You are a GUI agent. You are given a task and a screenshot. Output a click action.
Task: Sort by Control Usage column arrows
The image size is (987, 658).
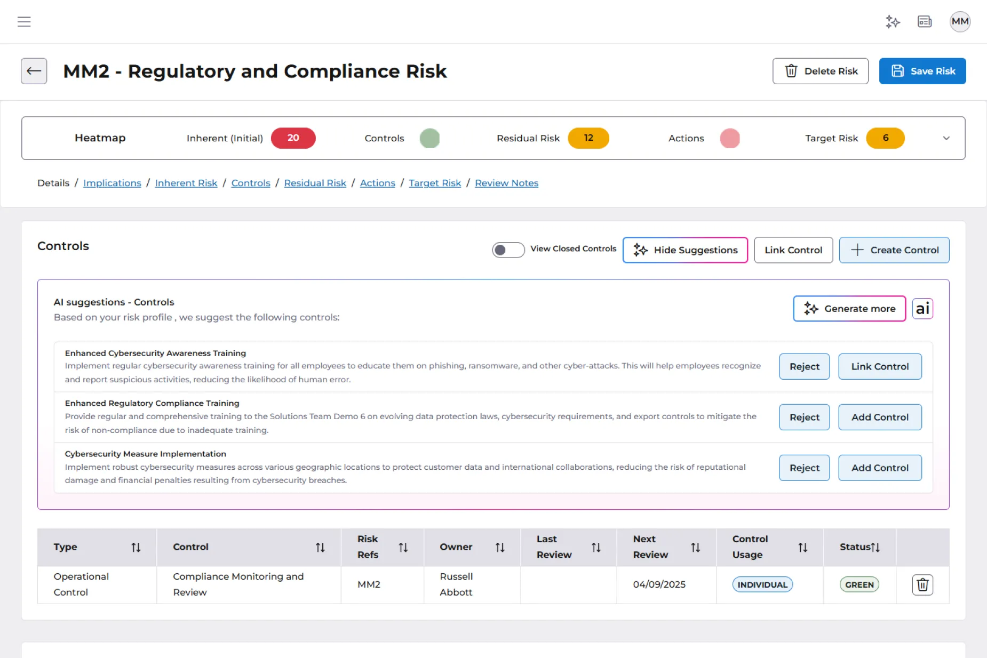click(802, 548)
